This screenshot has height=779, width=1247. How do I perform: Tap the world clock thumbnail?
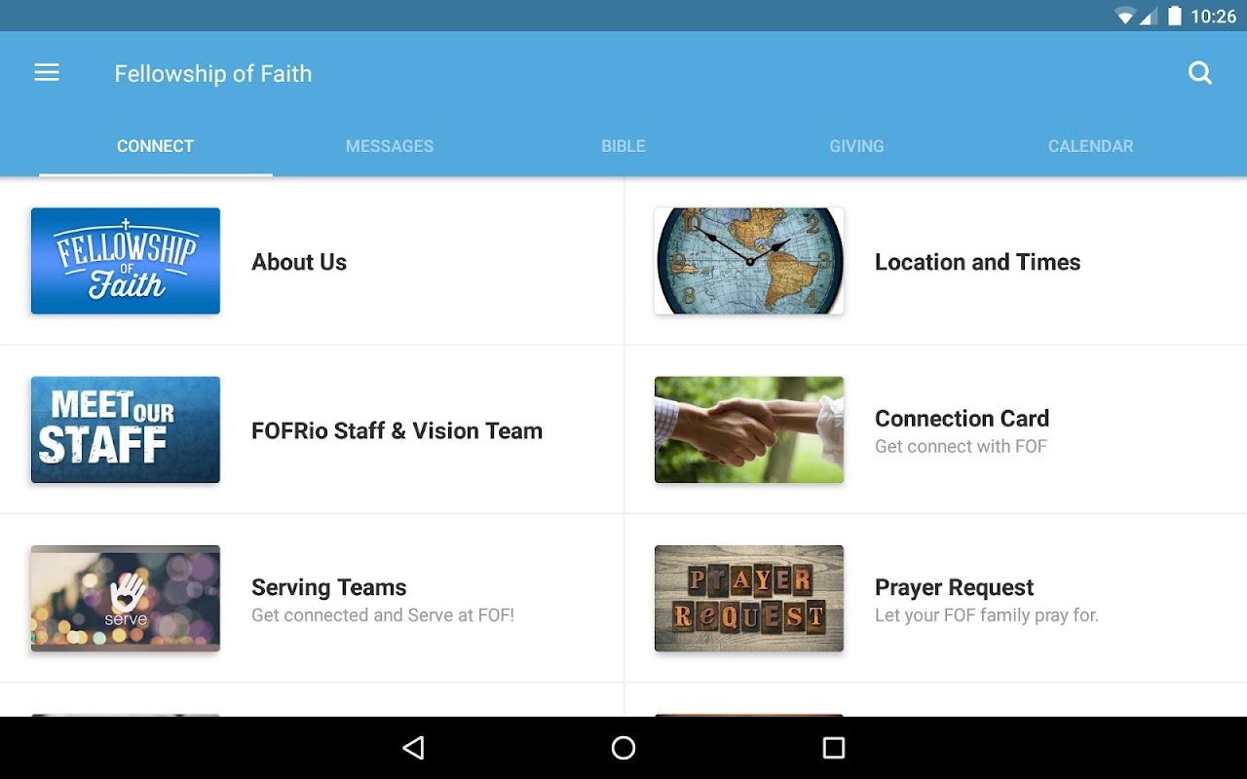(x=749, y=261)
